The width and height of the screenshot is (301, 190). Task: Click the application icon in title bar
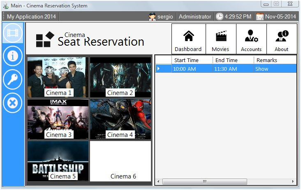click(6, 6)
